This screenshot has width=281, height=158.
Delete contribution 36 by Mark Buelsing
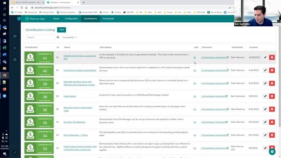click(272, 109)
